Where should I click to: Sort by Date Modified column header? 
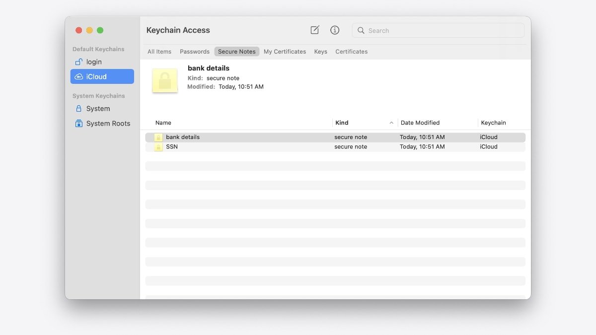click(420, 123)
